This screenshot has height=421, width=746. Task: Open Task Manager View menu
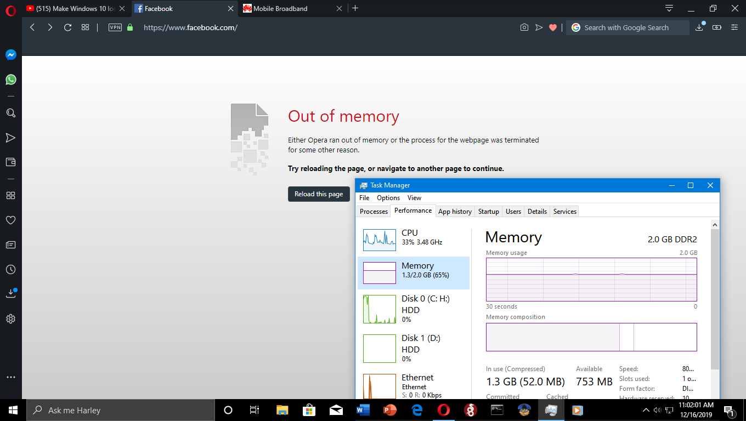tap(414, 198)
